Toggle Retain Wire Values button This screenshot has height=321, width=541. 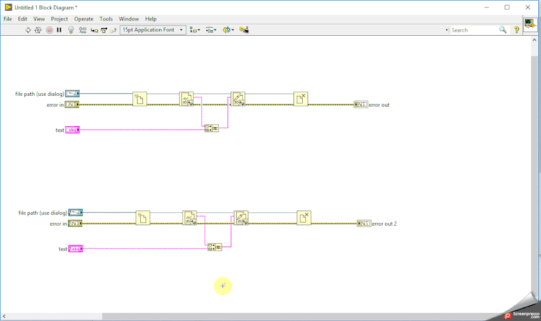(82, 30)
